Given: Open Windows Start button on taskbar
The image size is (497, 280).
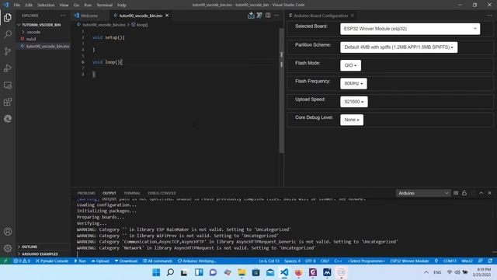Looking at the screenshot, I should pos(156,272).
